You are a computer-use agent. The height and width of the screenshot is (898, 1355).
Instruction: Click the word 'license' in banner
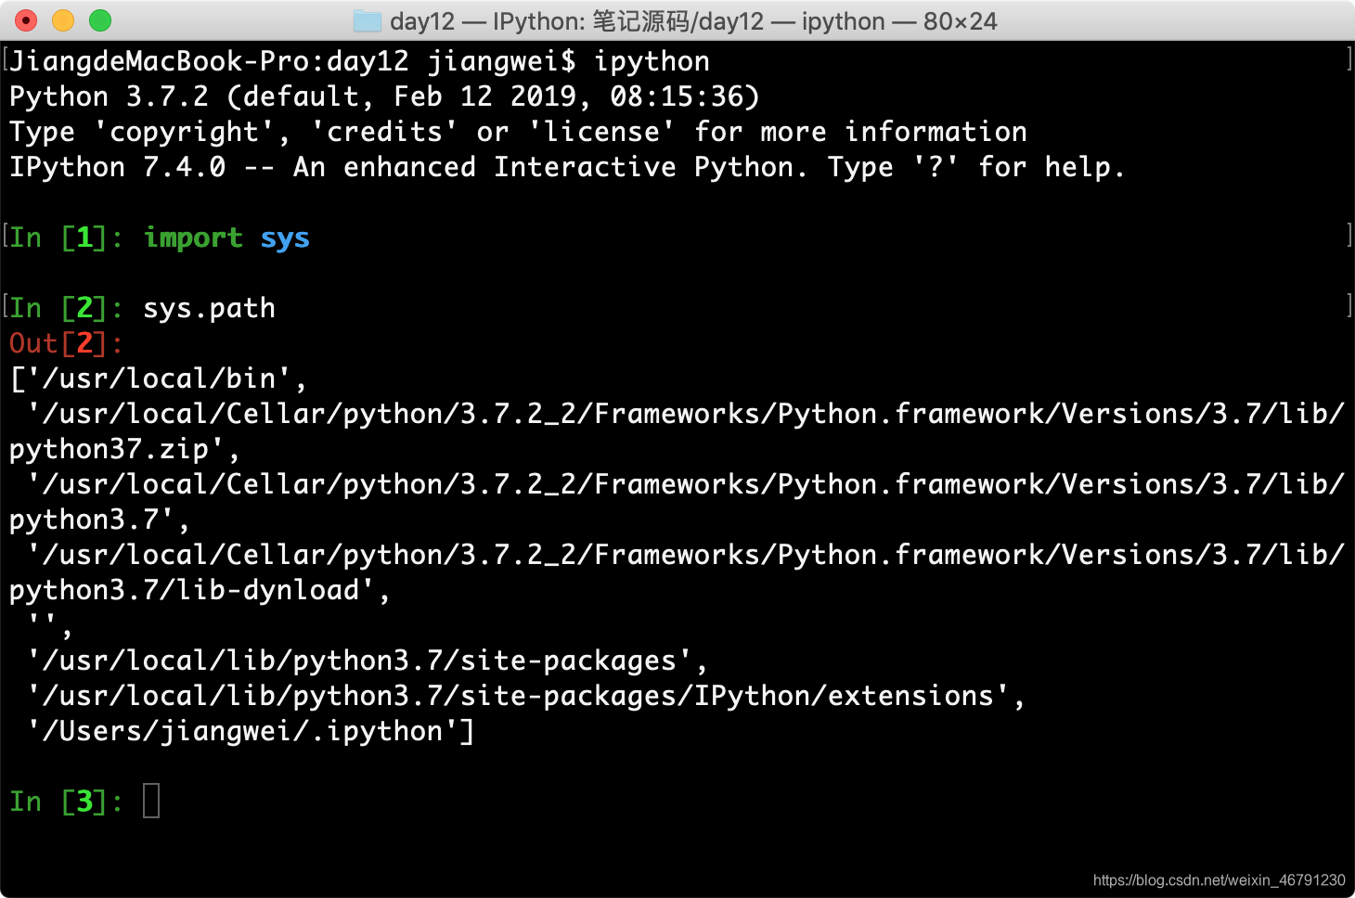(x=601, y=132)
